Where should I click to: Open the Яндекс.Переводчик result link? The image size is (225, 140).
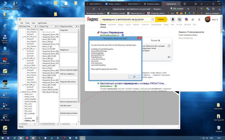(112, 32)
